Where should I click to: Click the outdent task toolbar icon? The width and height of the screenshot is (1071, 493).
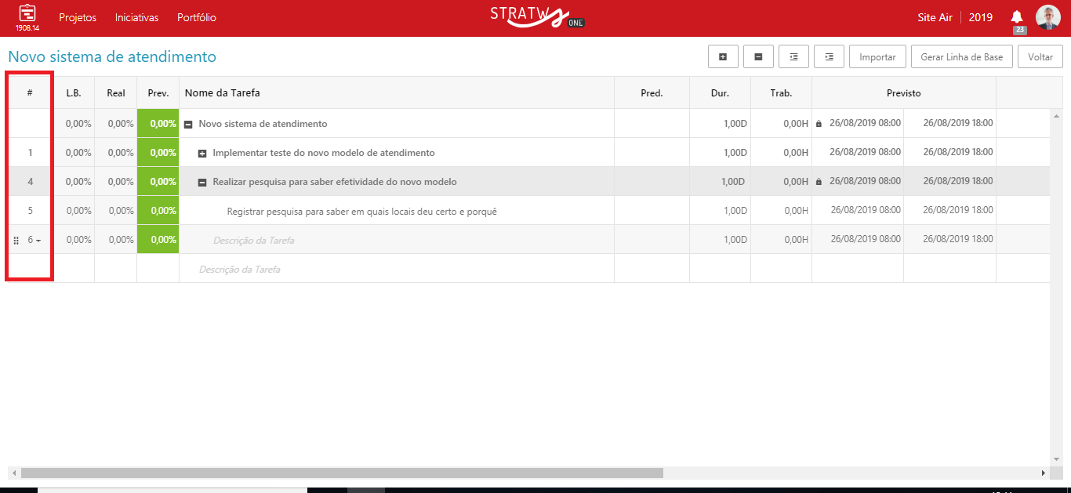pos(793,57)
